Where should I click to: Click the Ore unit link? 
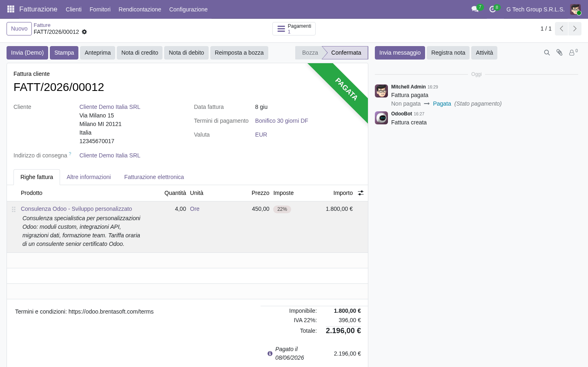[195, 209]
